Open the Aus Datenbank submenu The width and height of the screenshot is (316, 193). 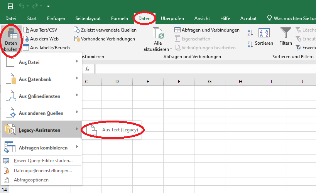pos(42,79)
